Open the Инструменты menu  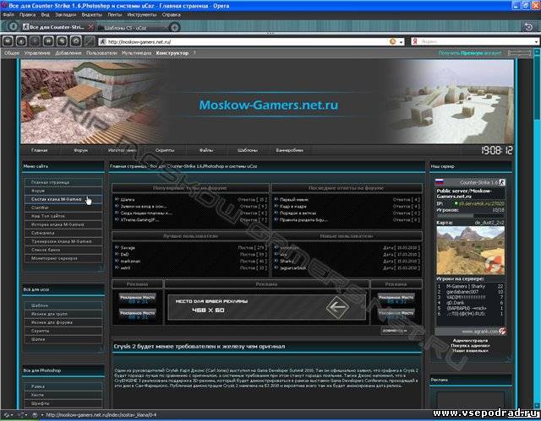click(142, 15)
